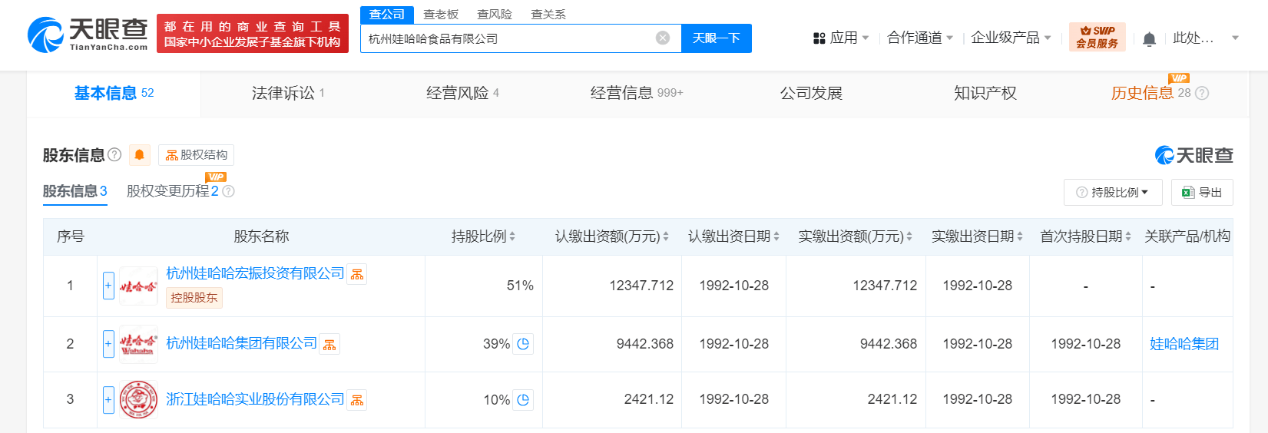Open the notification bell in the header
Viewport: 1268px width, 433px height.
point(1149,38)
